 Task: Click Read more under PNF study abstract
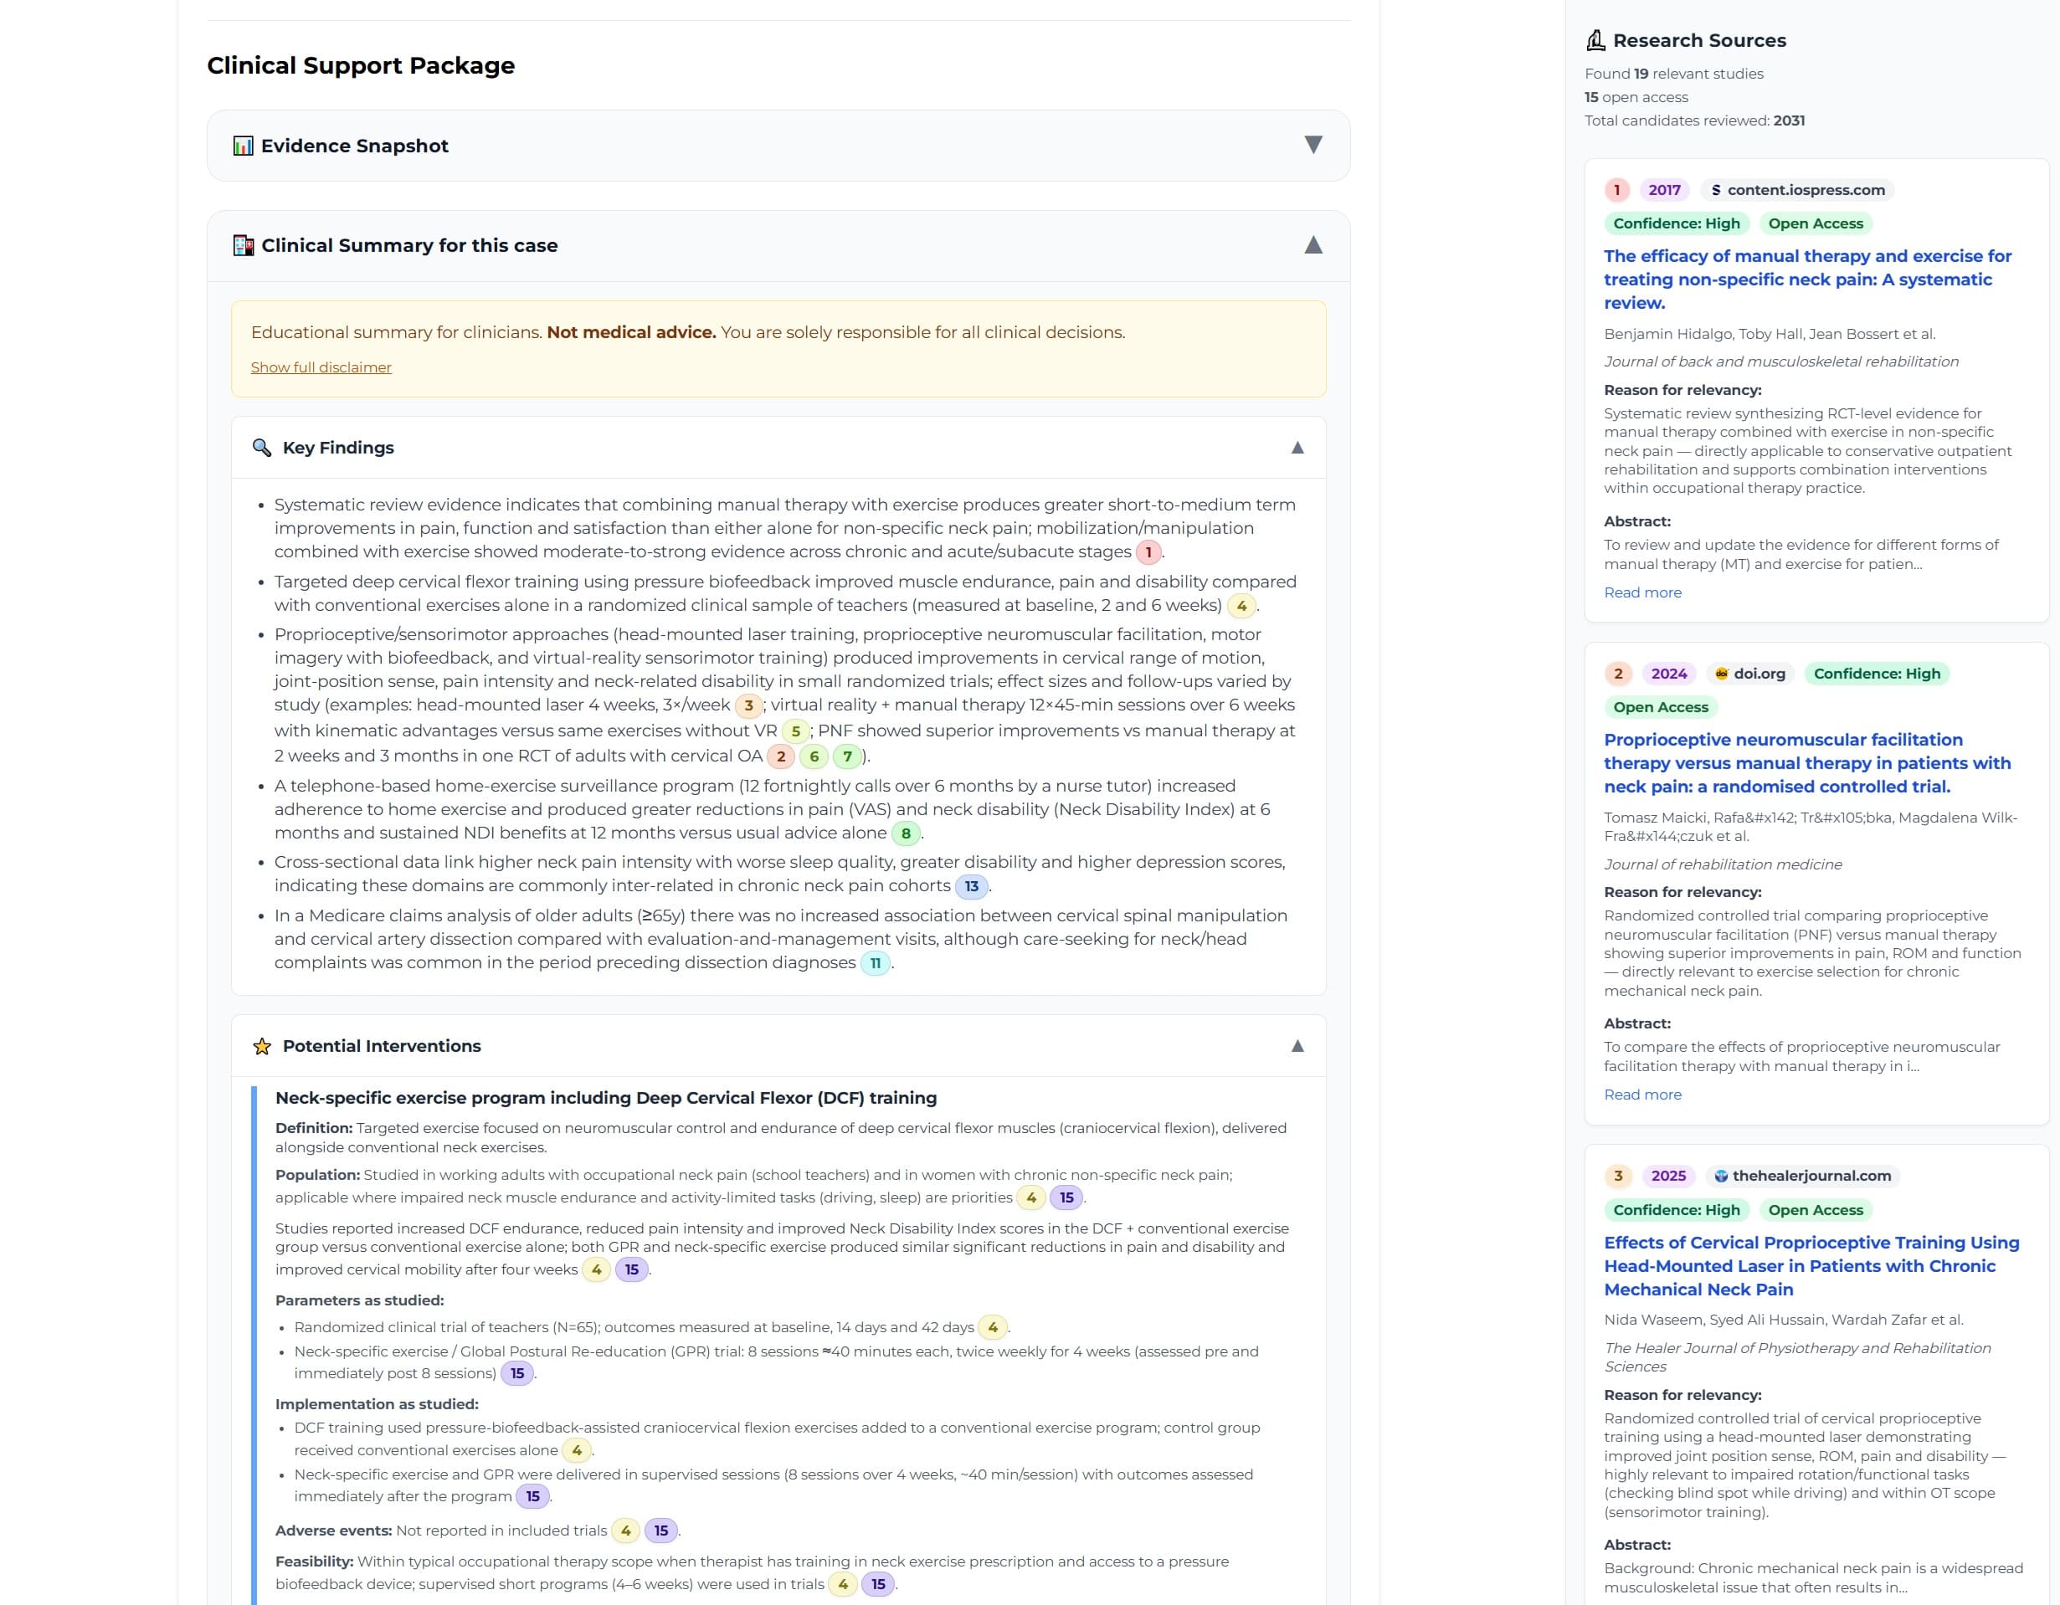click(x=1642, y=1095)
